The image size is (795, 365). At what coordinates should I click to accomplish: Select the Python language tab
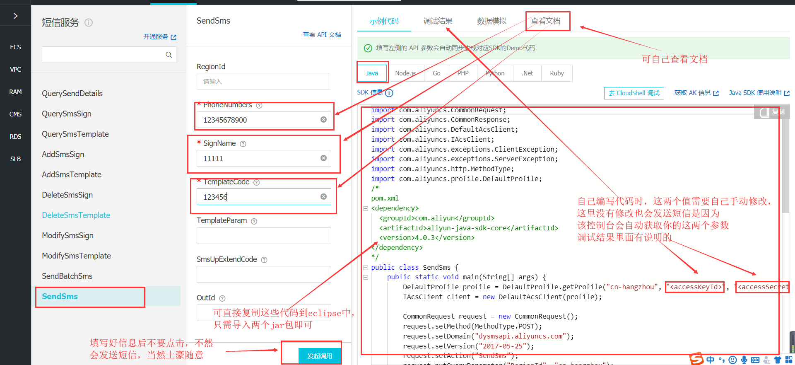tap(495, 73)
